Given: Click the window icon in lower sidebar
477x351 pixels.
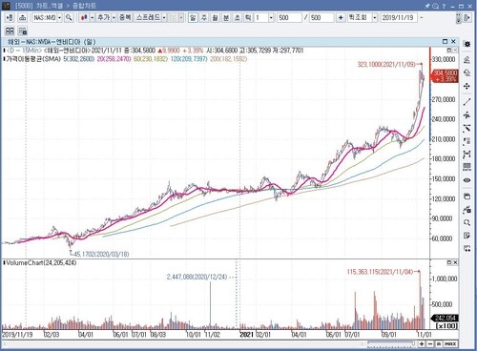Looking at the screenshot, I should pyautogui.click(x=467, y=196).
